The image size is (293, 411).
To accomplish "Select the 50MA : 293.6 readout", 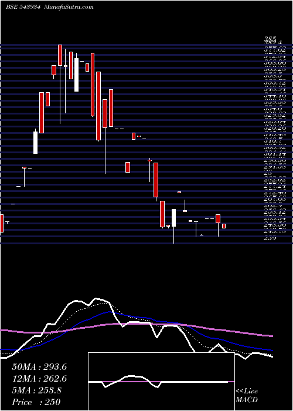I will tap(39, 367).
